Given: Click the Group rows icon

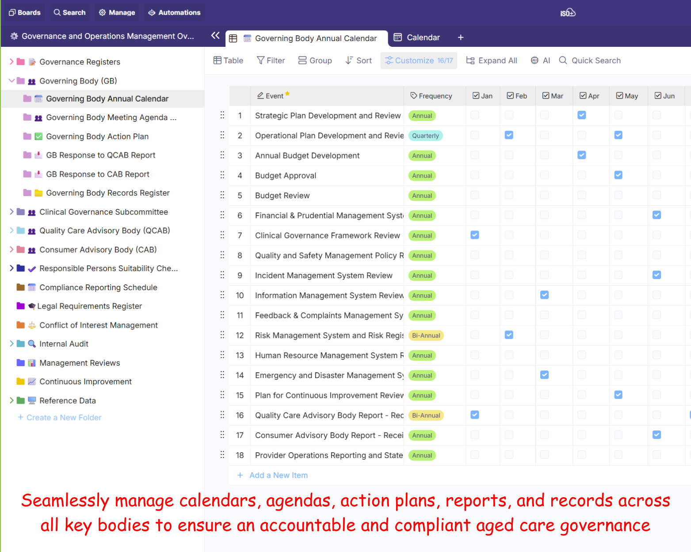Looking at the screenshot, I should coord(302,60).
